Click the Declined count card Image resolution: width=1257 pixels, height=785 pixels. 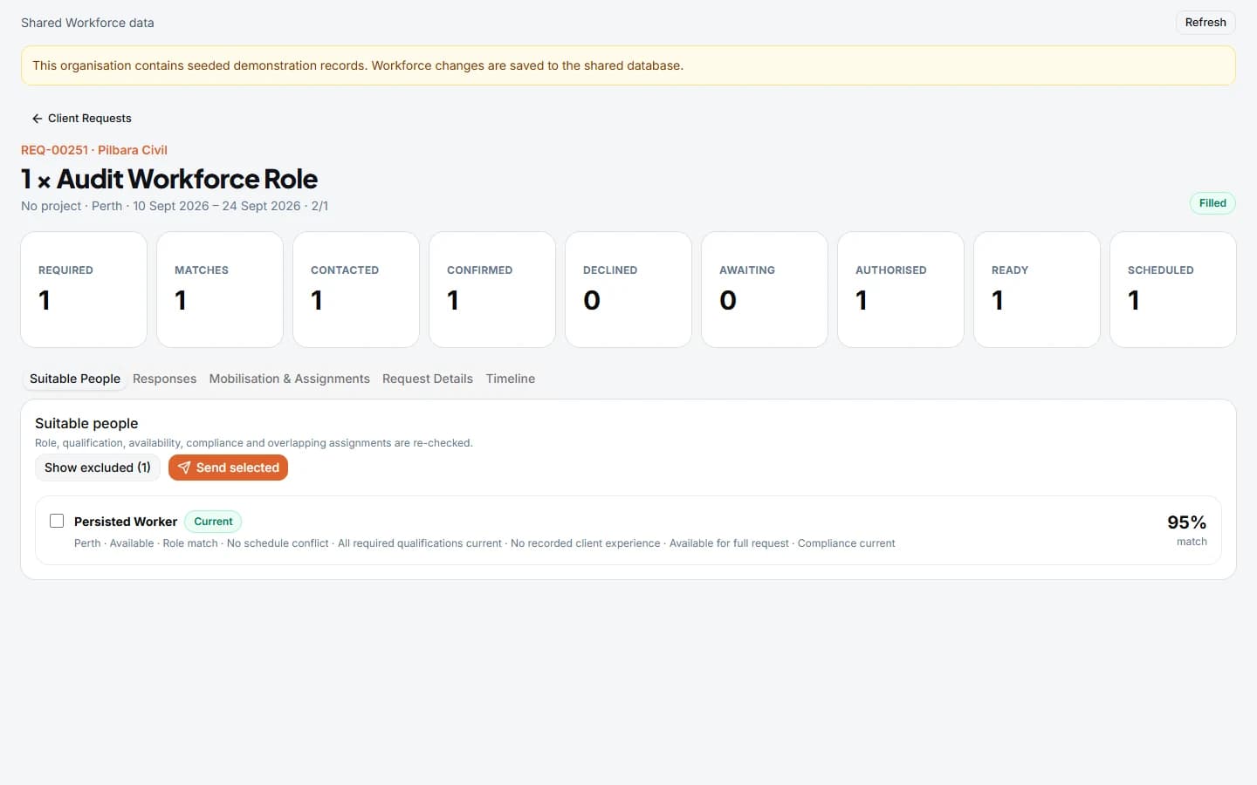(x=628, y=290)
